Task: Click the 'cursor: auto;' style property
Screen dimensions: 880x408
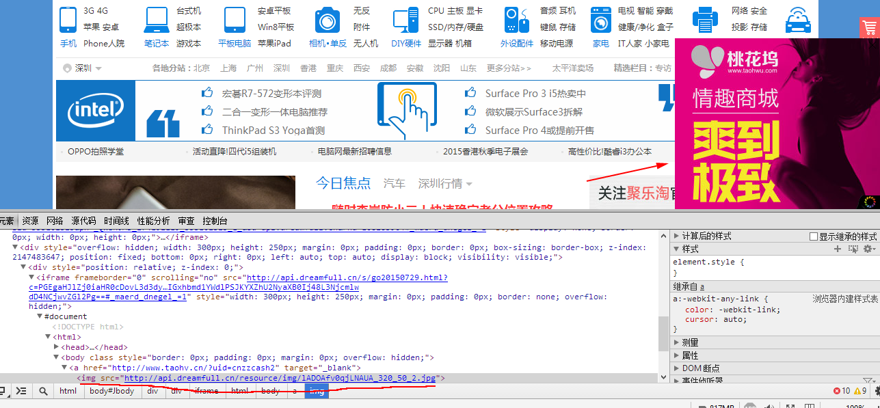Action: [x=715, y=319]
